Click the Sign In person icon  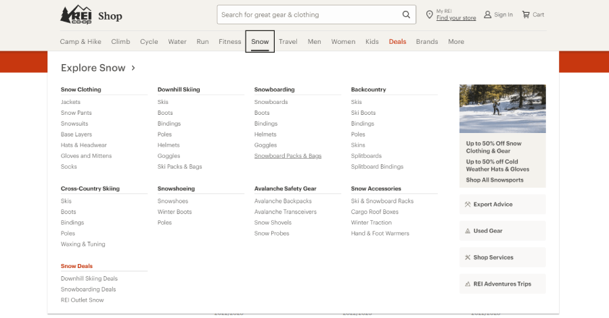pos(487,15)
